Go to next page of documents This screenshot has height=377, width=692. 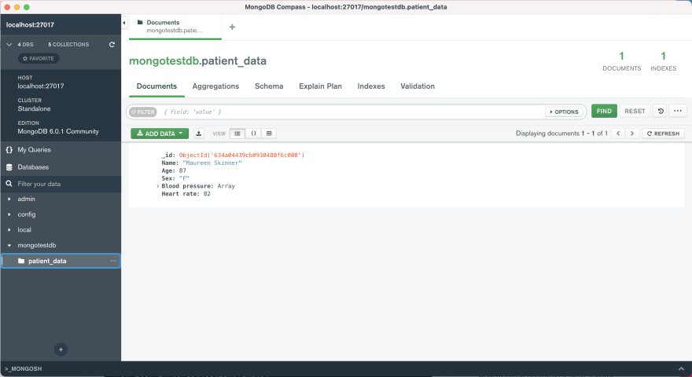pyautogui.click(x=632, y=134)
